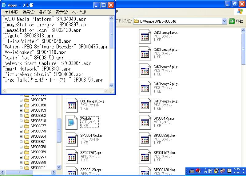The height and width of the screenshot is (176, 246).
Task: Toggle CAPS on the language bar
Action: [237, 169]
